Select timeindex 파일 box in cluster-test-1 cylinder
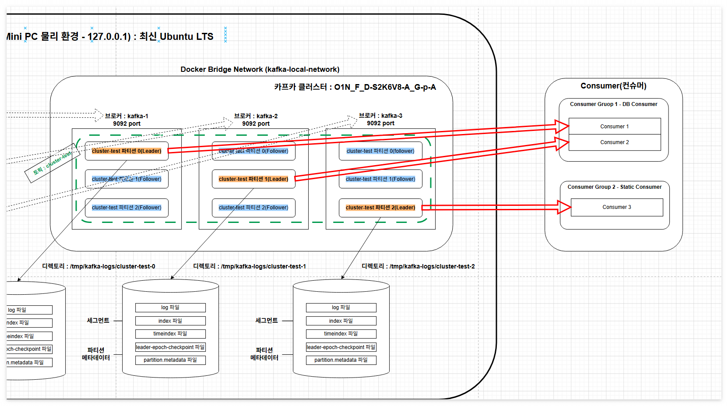Image resolution: width=728 pixels, height=406 pixels. [x=170, y=334]
